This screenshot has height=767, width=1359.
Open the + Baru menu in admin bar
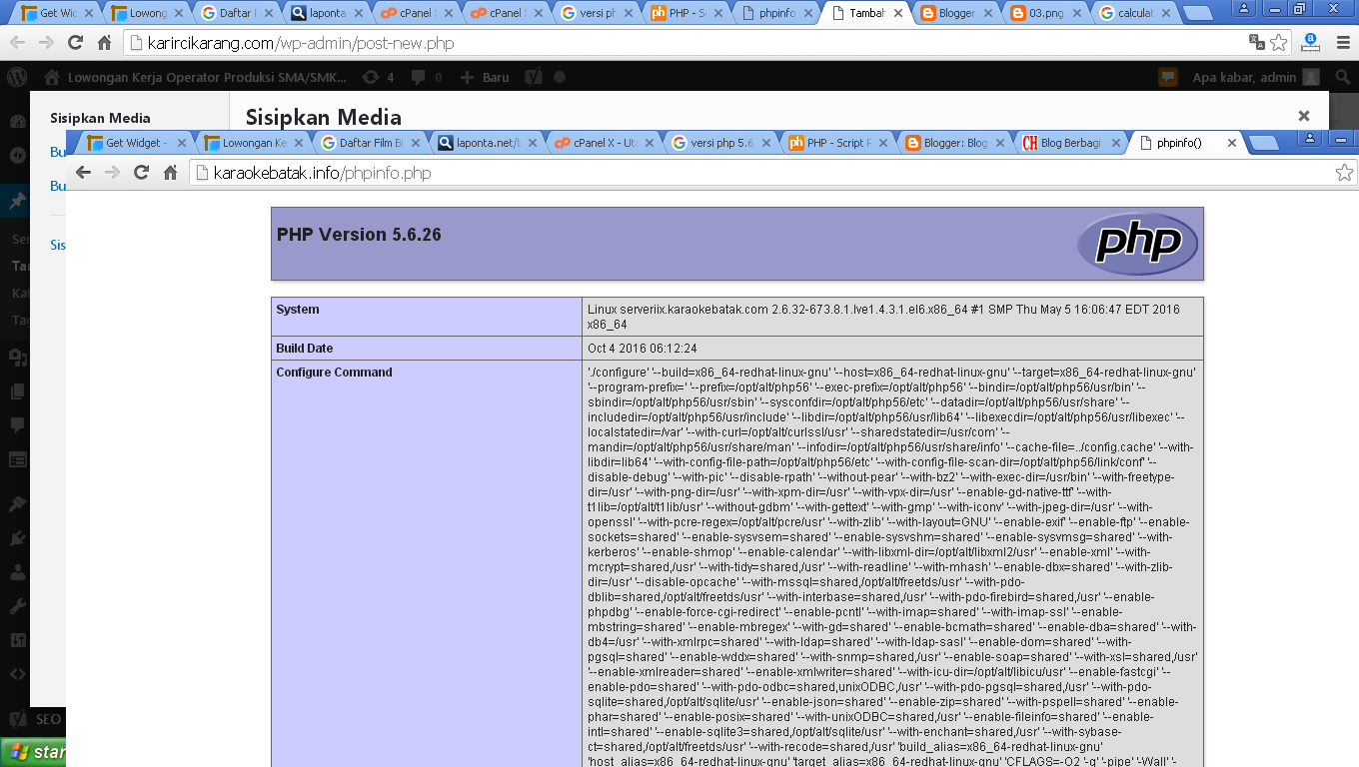pyautogui.click(x=485, y=77)
